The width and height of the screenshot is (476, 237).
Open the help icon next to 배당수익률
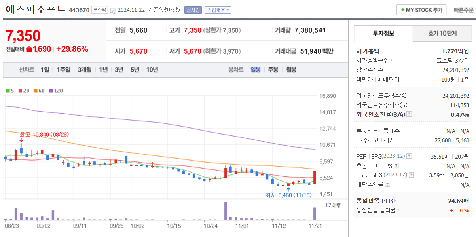tap(387, 184)
